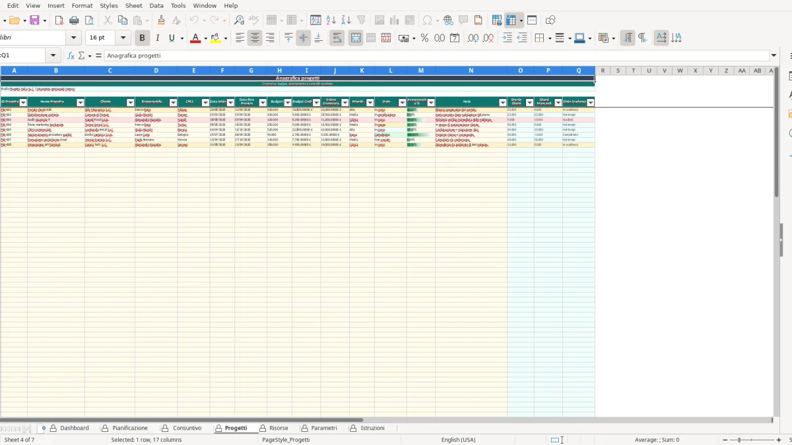This screenshot has height=445, width=792.
Task: Open the Stato column filter dropdown
Action: coord(402,102)
